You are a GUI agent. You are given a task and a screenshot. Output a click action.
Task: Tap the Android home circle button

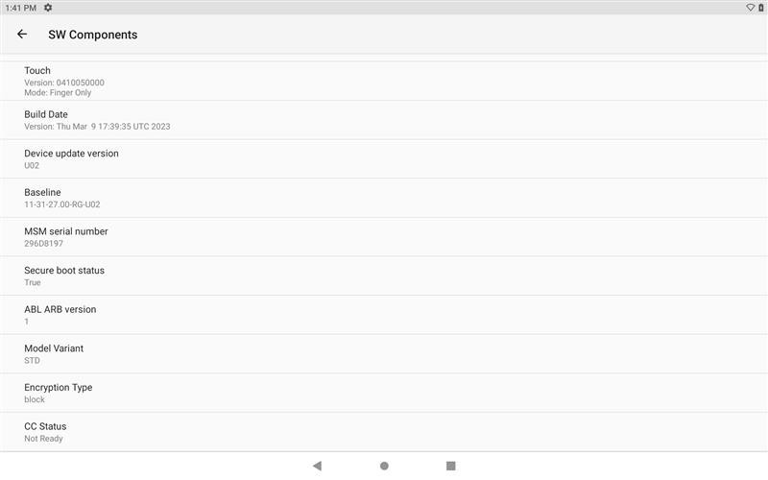pyautogui.click(x=384, y=466)
